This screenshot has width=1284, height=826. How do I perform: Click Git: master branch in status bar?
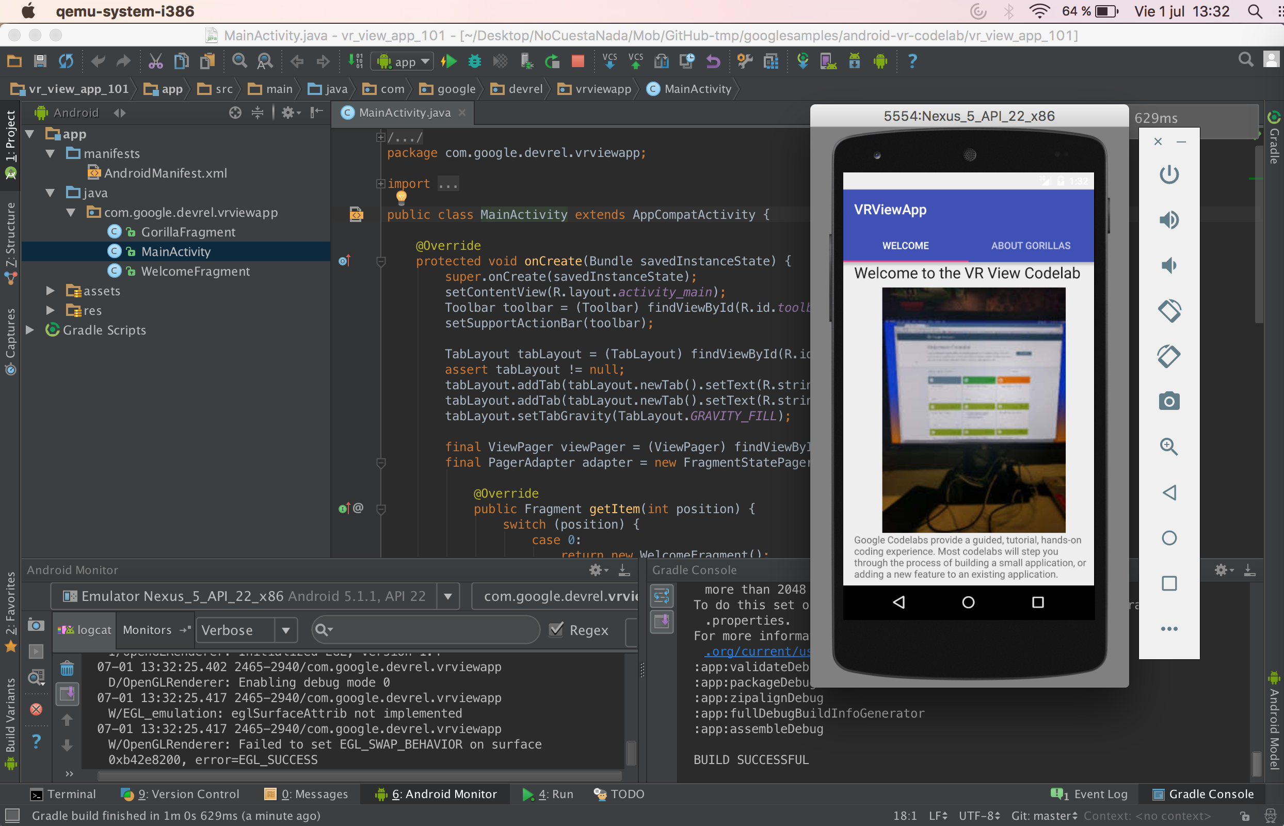[1044, 816]
